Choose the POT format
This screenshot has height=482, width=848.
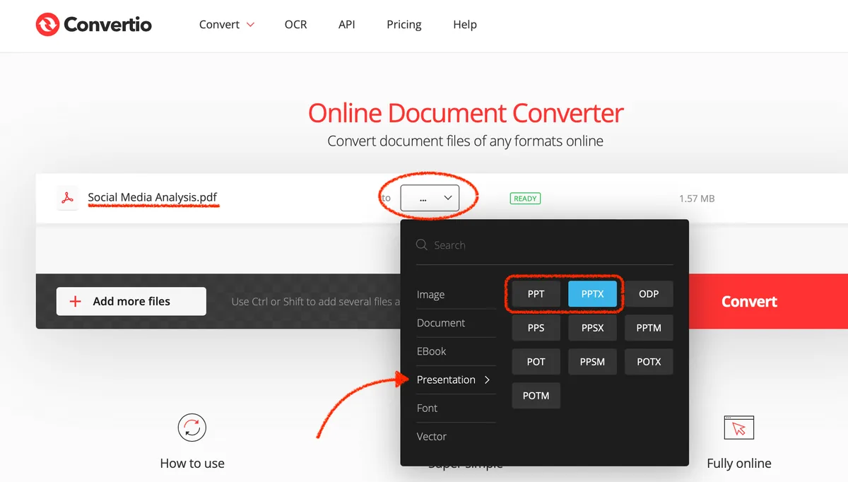[536, 362]
